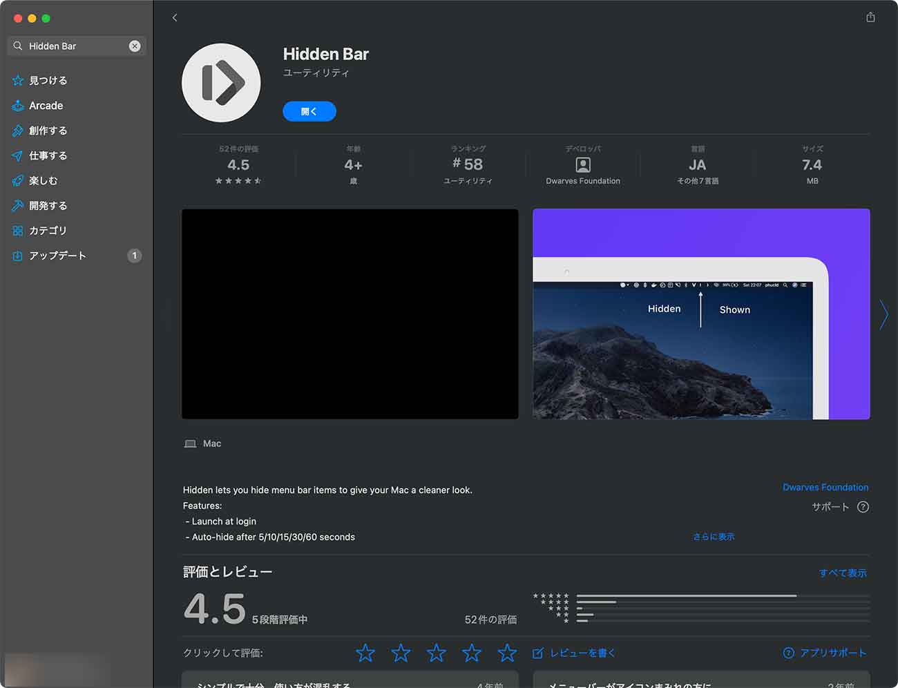Click question icon beside アプリサポート
Screen dimensions: 898x688
tap(788, 653)
